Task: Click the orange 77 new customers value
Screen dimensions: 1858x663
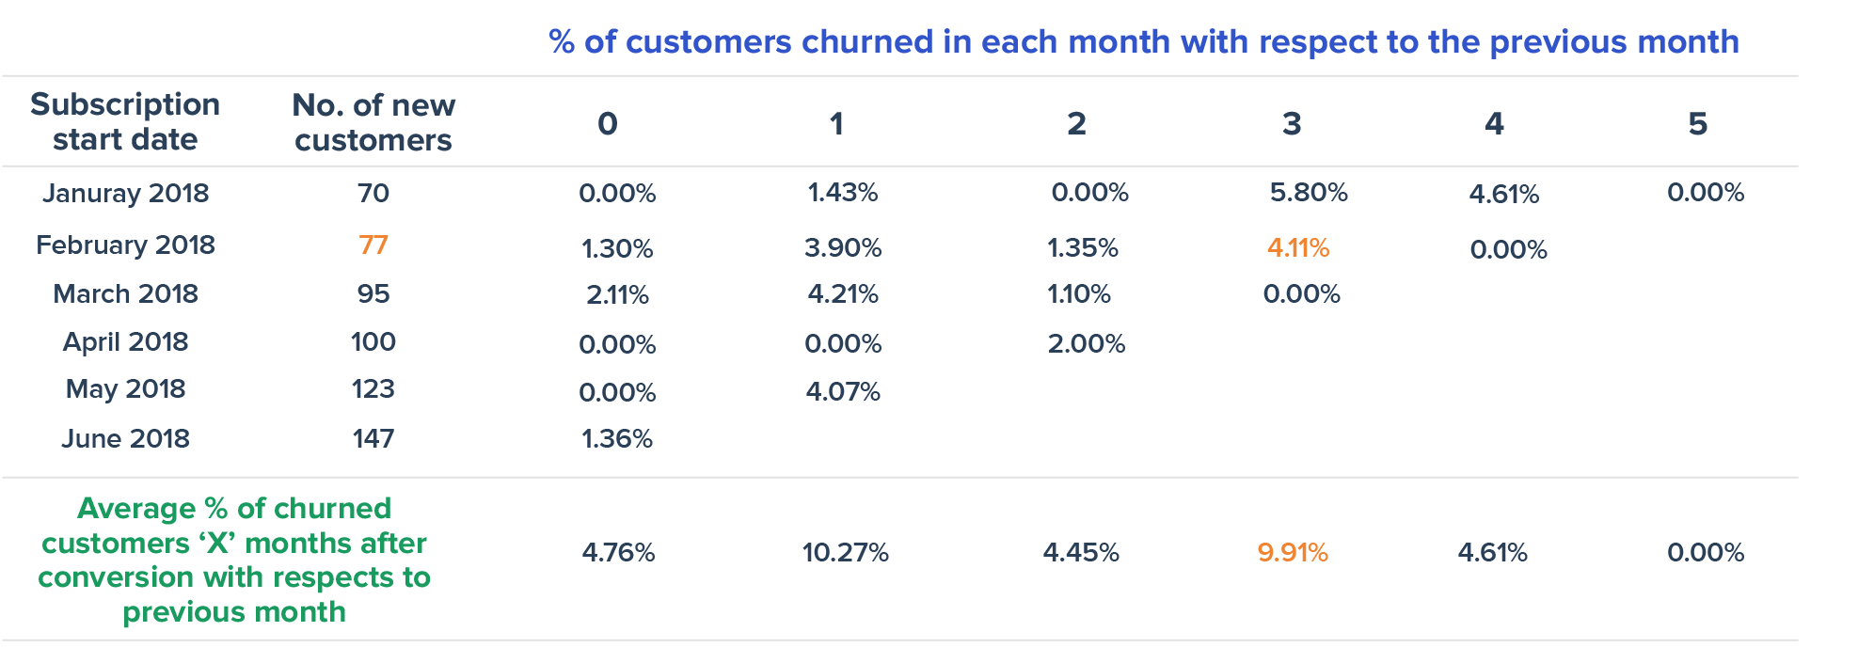Action: [x=373, y=245]
